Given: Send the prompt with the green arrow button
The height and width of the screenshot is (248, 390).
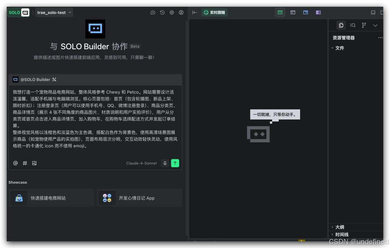Looking at the screenshot, I should coord(175,163).
